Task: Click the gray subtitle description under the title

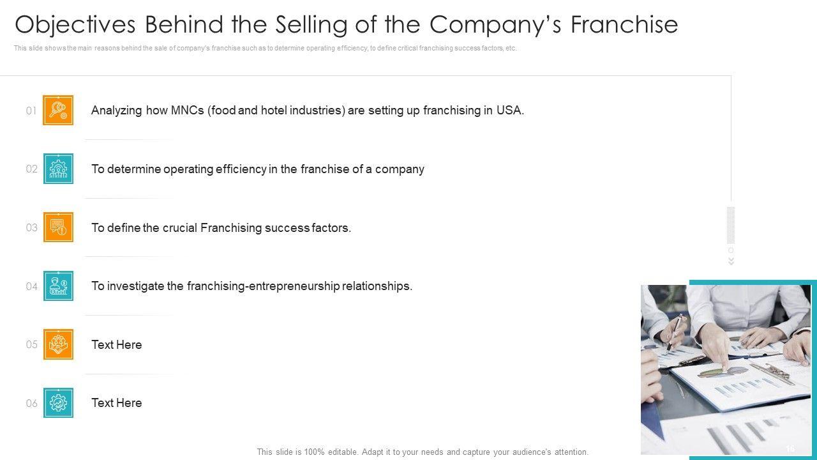Action: click(265, 49)
